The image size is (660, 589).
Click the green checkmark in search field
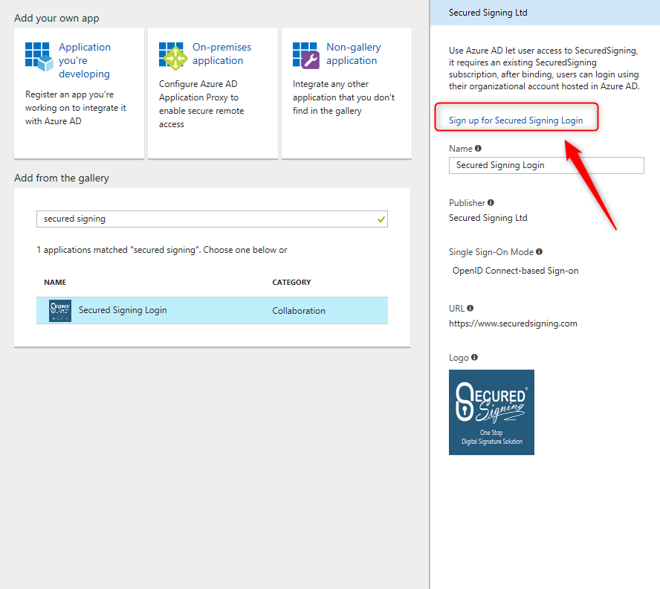381,219
